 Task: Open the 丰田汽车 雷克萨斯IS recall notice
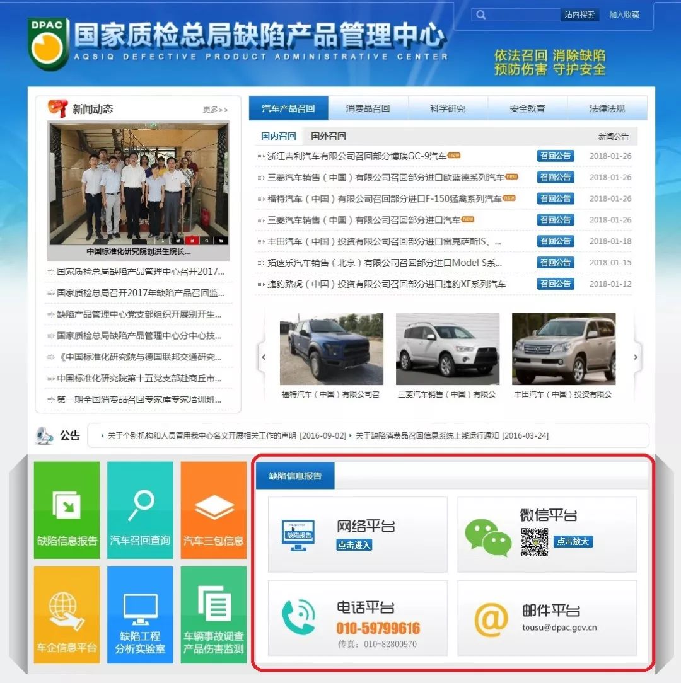coord(384,241)
